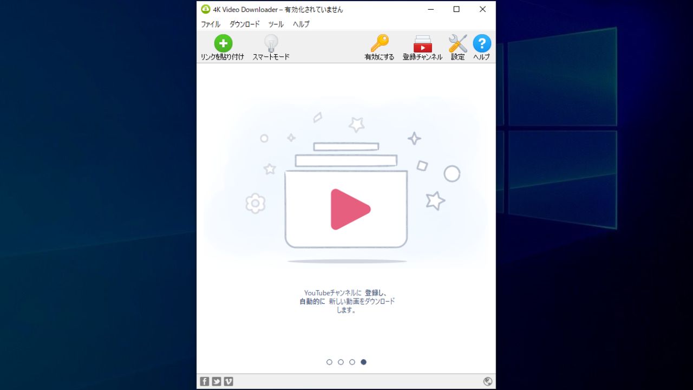Select the first slide indicator dot
Screen dimensions: 693x390
(329, 362)
